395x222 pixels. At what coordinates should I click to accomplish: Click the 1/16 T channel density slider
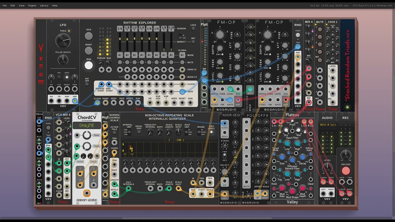pyautogui.click(x=171, y=42)
